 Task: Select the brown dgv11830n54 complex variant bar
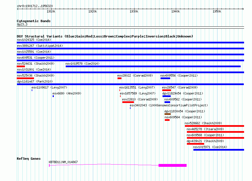tap(168, 114)
